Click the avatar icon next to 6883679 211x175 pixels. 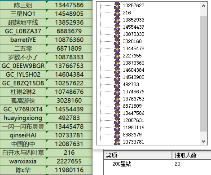coord(117,135)
